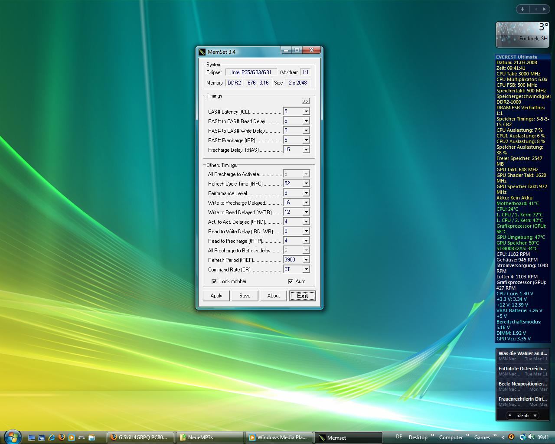555x444 pixels.
Task: Click the Save button
Action: pyautogui.click(x=245, y=296)
